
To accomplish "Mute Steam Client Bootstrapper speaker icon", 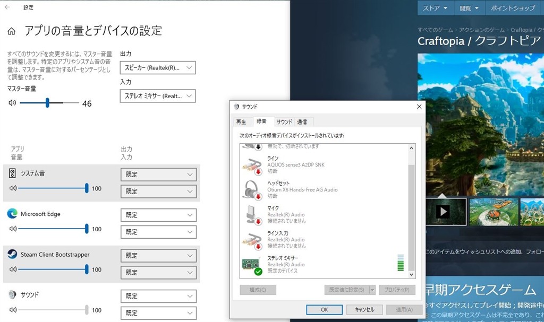I will [x=13, y=269].
